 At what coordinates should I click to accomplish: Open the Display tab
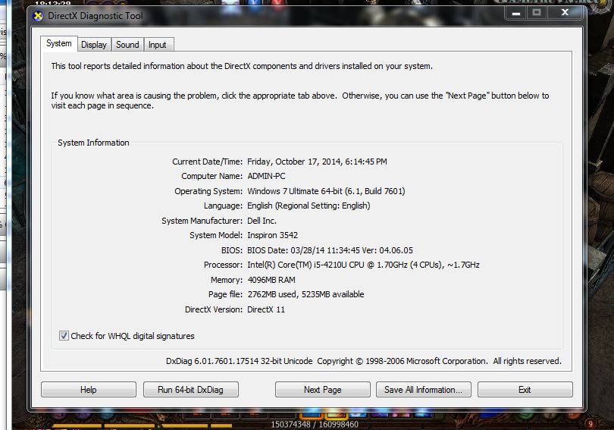[94, 45]
